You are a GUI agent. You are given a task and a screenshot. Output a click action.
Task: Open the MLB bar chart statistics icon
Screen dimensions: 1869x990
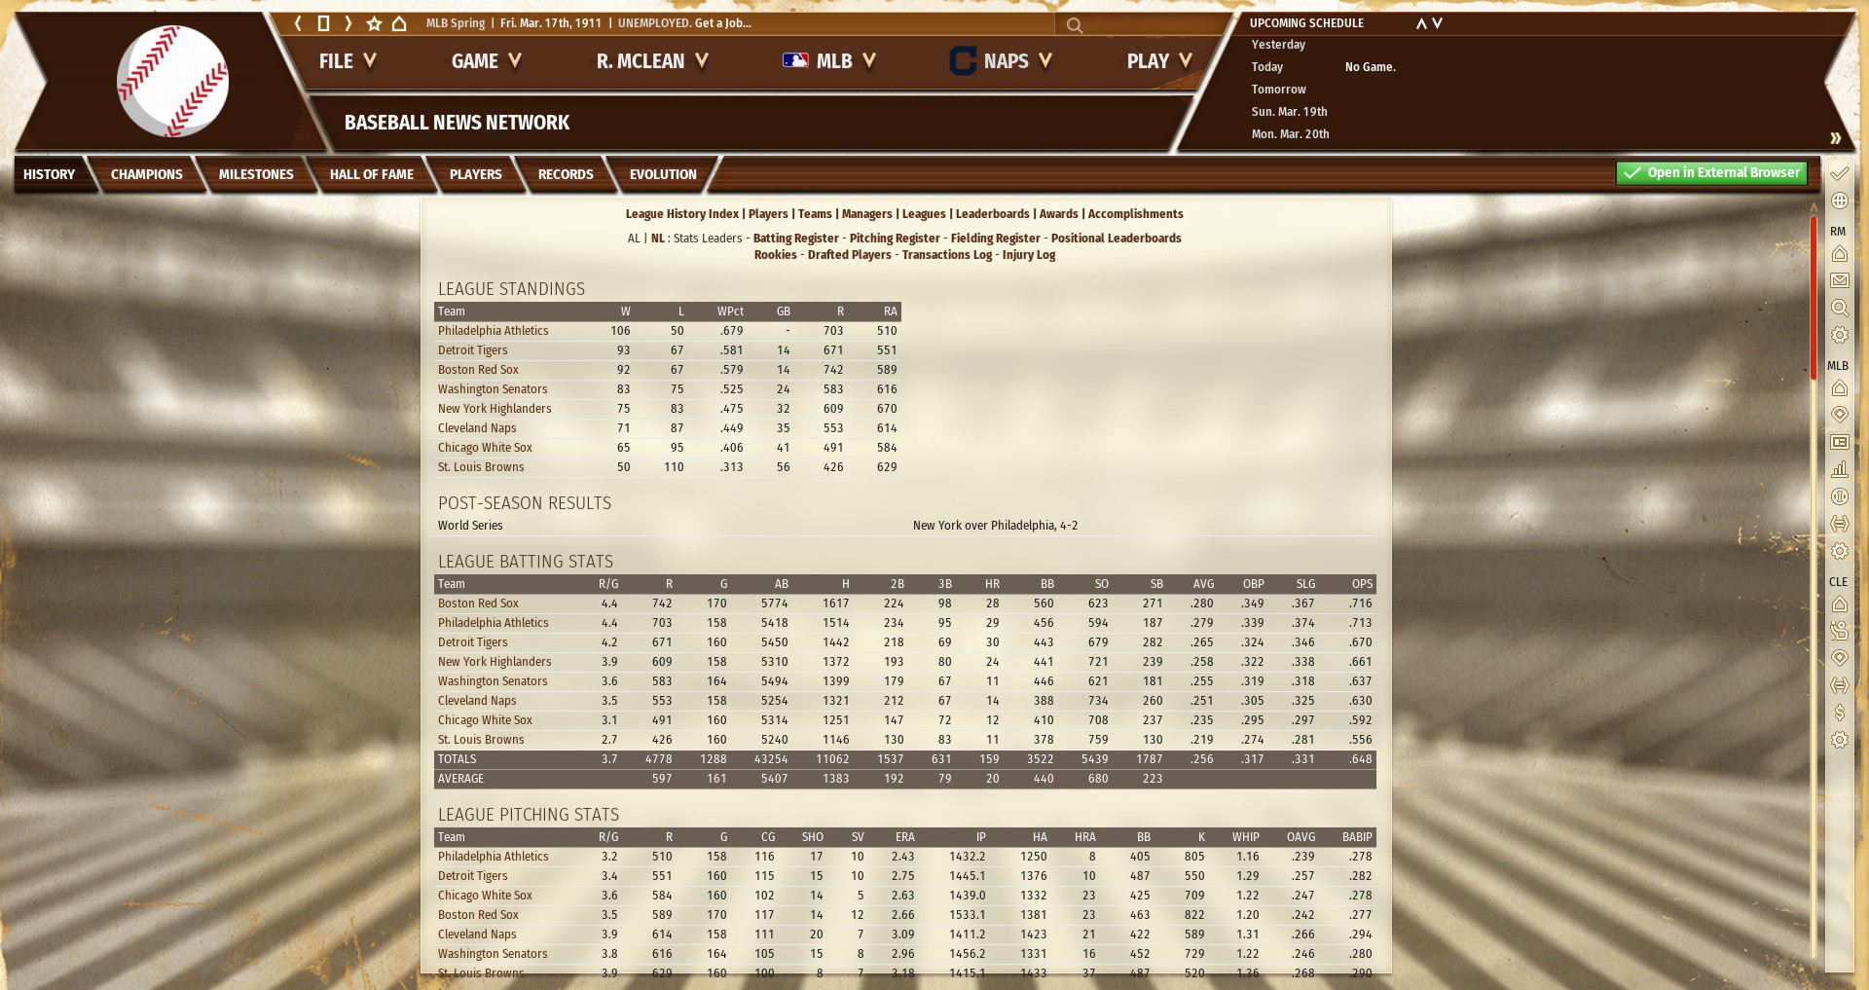pos(1839,469)
